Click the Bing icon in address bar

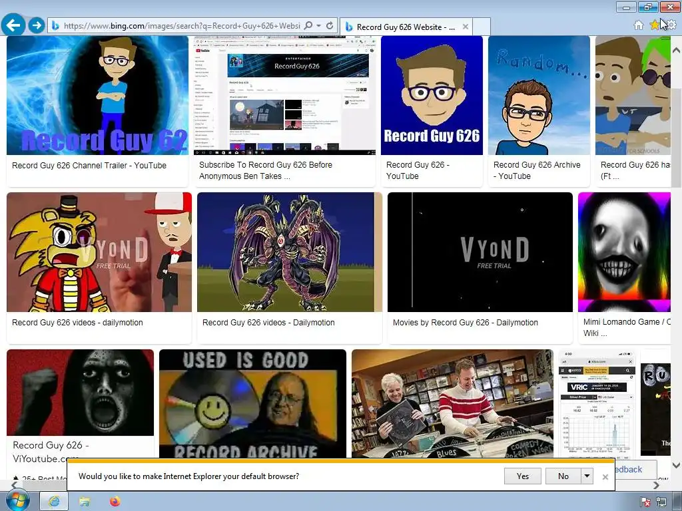(x=55, y=26)
